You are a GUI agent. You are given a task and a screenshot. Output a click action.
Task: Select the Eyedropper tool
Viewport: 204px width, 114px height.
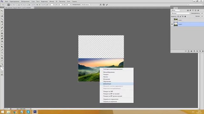click(x=2, y=24)
